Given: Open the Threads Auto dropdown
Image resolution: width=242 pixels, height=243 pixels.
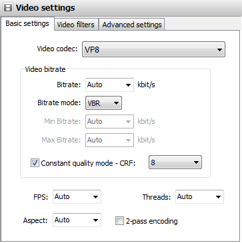Looking at the screenshot, I should 199,197.
